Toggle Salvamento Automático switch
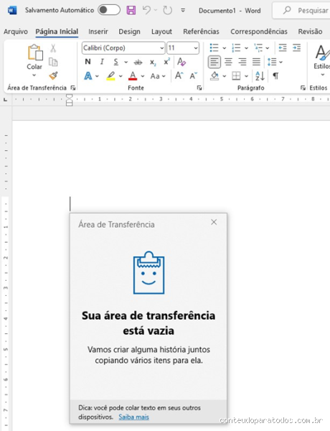Screen dimensions: 330x431 pos(109,10)
